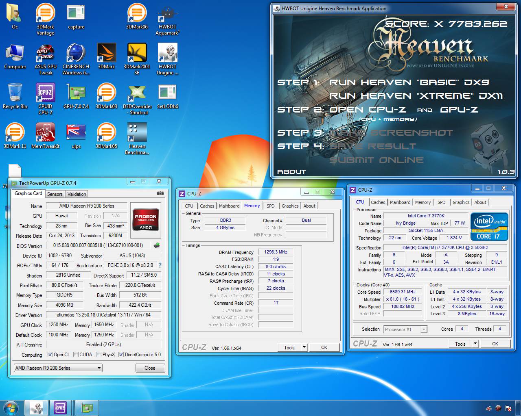
Task: Open SetLODb6 desktop icon
Action: 167,96
